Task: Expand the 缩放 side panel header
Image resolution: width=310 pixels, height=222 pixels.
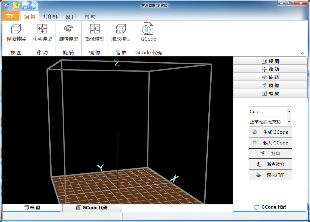Action: pos(270,93)
